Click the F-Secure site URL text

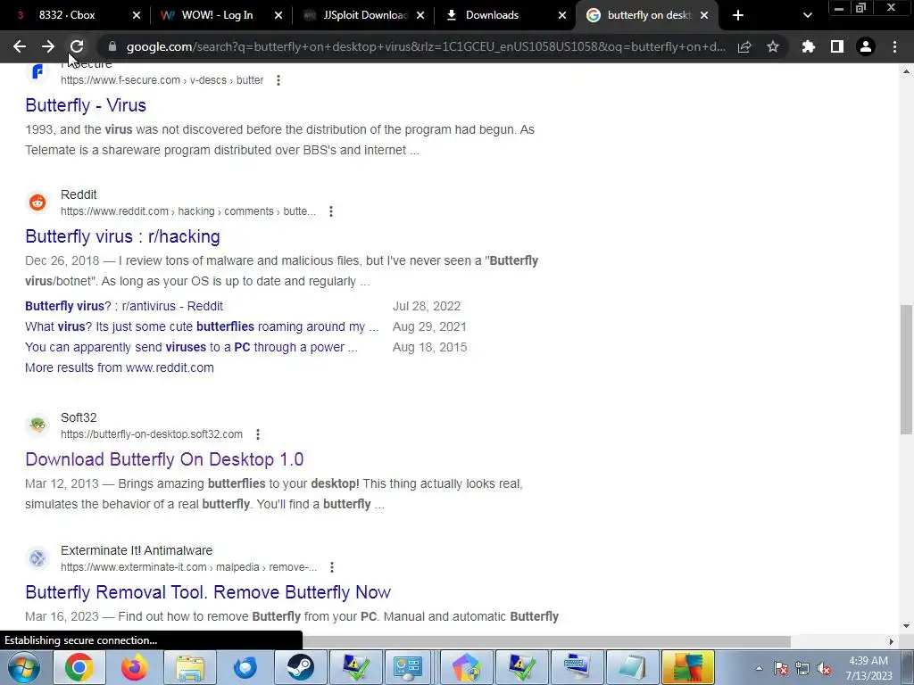tap(162, 80)
